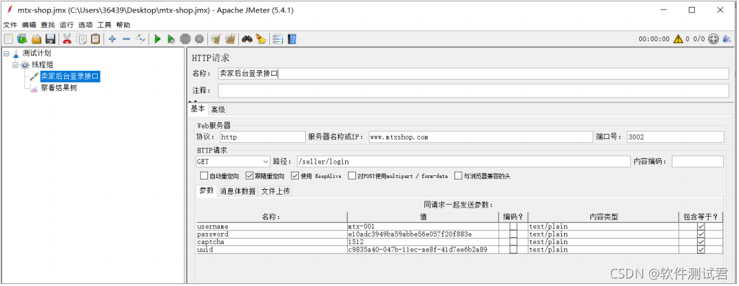739x286 pixels.
Task: Uncheck 跟随重定向 checkbox
Action: click(250, 176)
